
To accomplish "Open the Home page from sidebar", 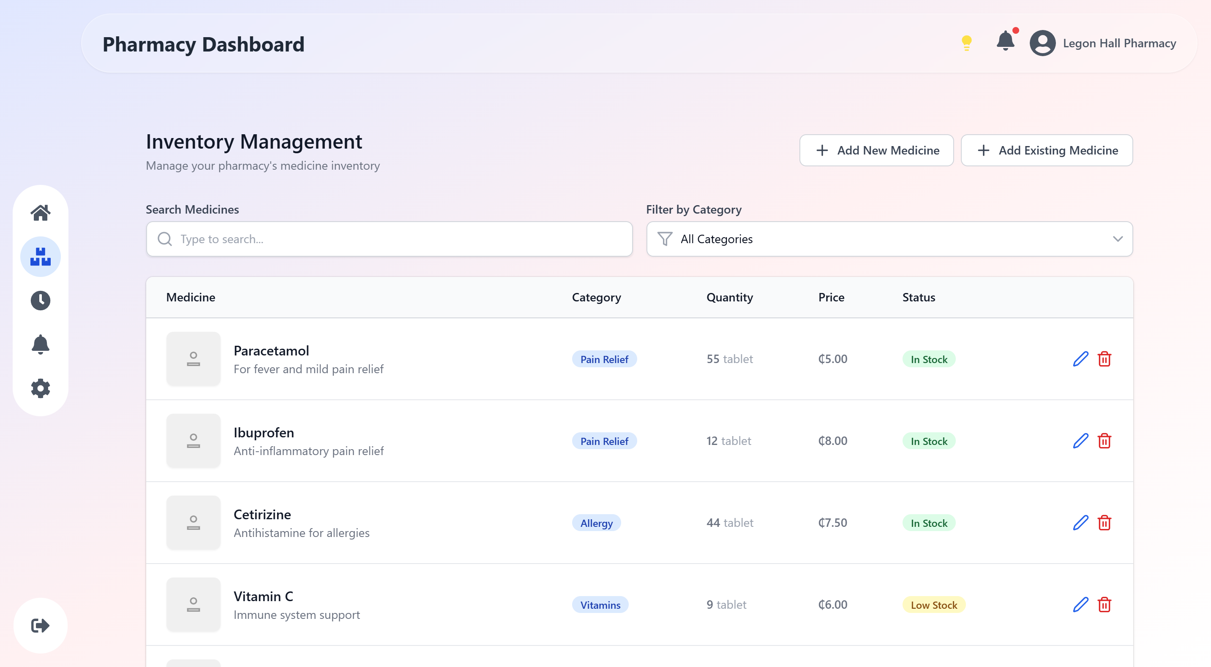I will point(41,213).
